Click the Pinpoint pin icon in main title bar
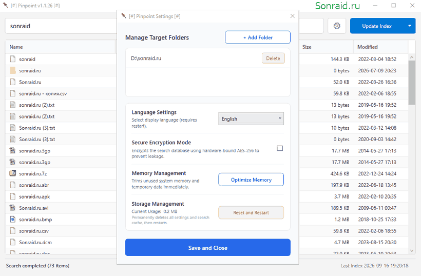Screen dimensions: 421x276 point(5,5)
